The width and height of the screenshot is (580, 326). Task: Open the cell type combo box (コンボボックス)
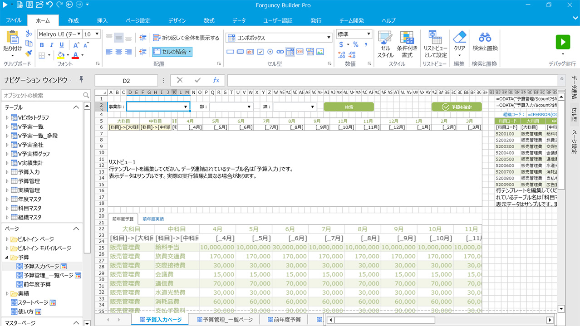click(279, 38)
